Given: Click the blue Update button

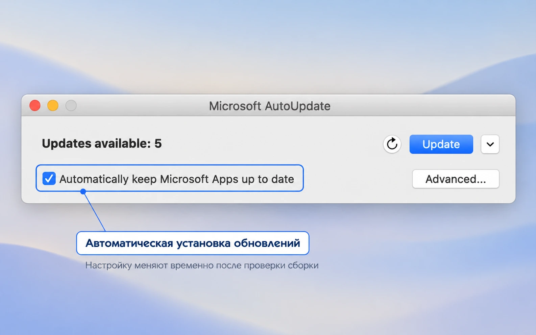Looking at the screenshot, I should pyautogui.click(x=441, y=144).
